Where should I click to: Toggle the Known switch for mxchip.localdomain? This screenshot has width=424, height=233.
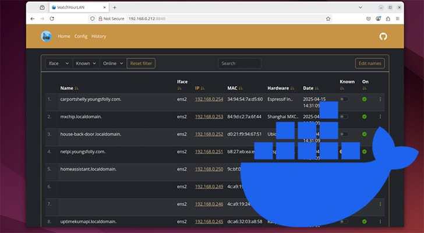point(344,116)
